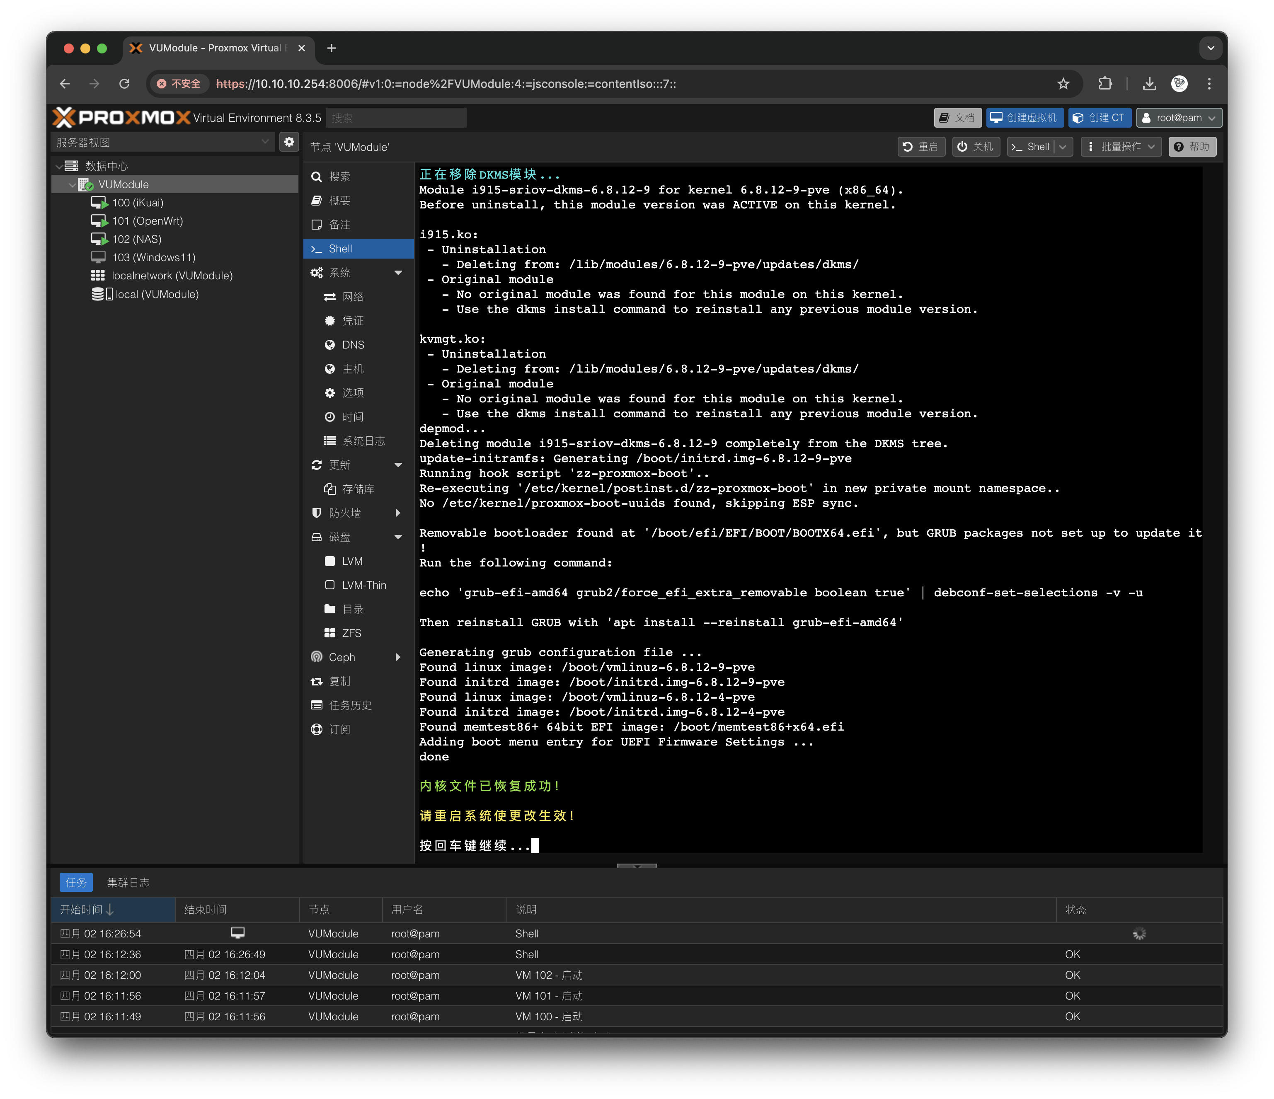The image size is (1274, 1099).
Task: Bookmark this page with star icon
Action: (x=1063, y=84)
